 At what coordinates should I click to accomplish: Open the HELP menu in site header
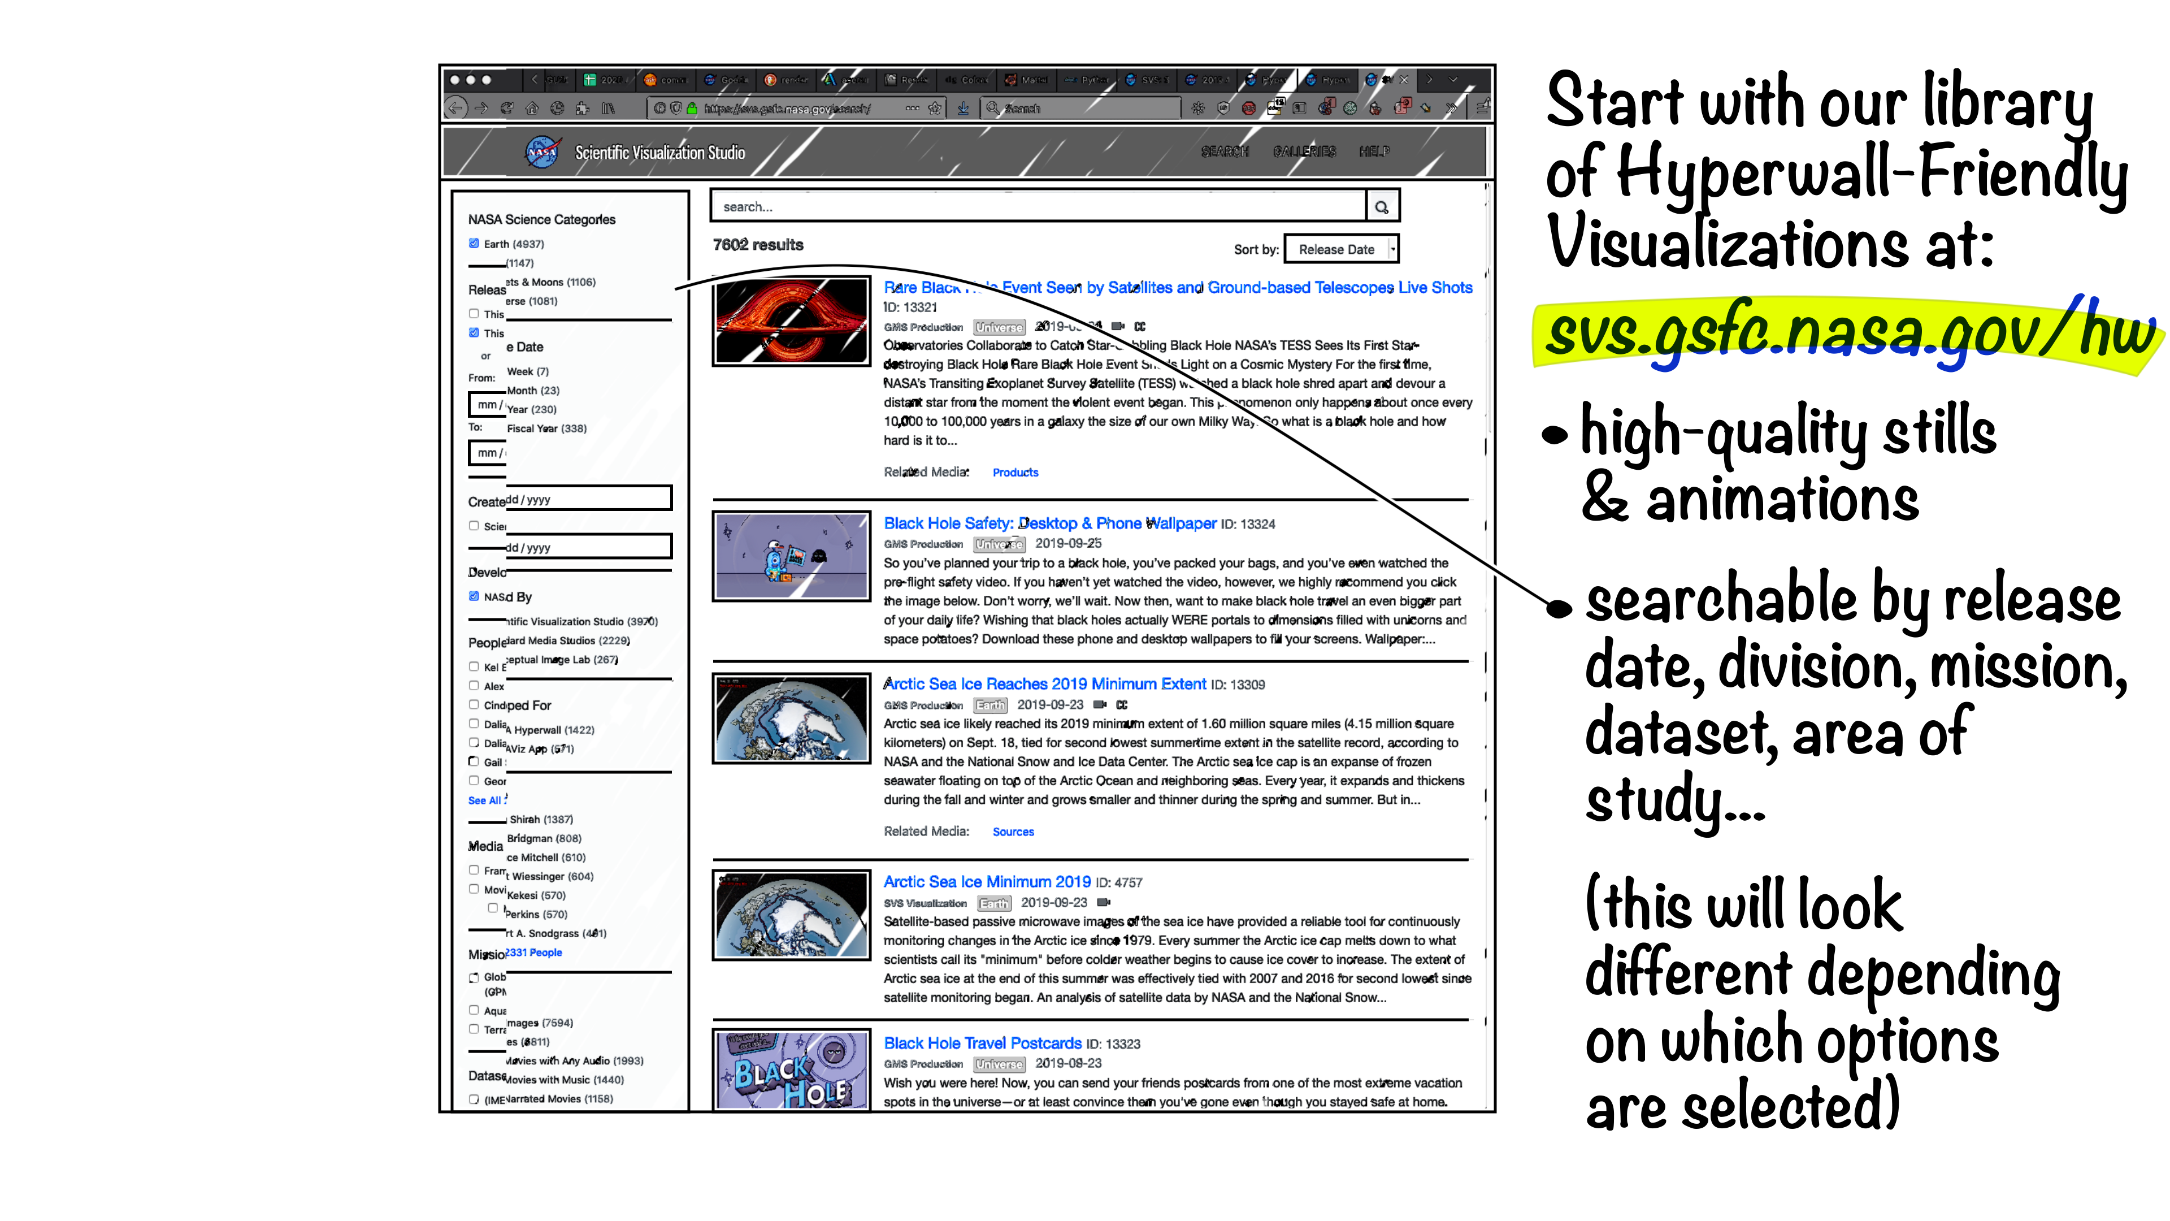[x=1374, y=151]
